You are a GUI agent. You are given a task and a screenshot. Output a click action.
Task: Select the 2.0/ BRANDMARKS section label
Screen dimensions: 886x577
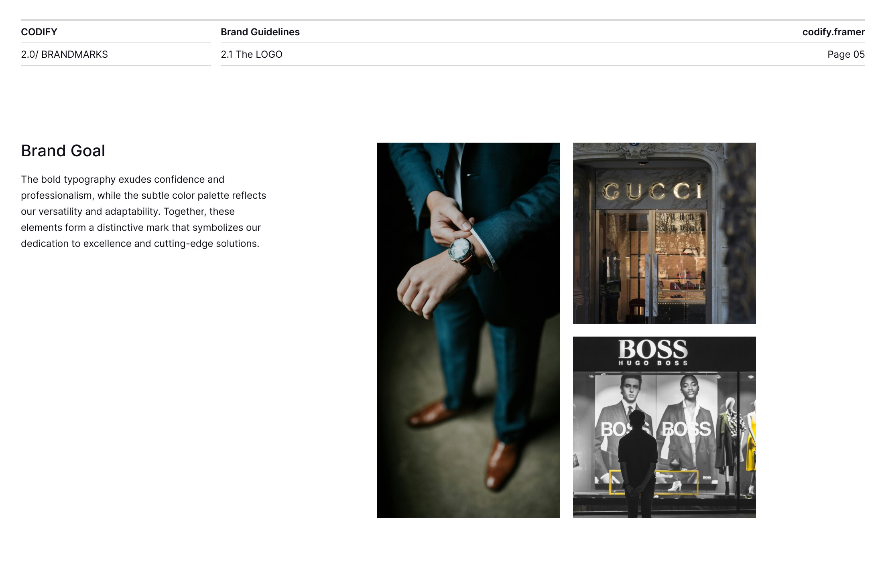[64, 54]
